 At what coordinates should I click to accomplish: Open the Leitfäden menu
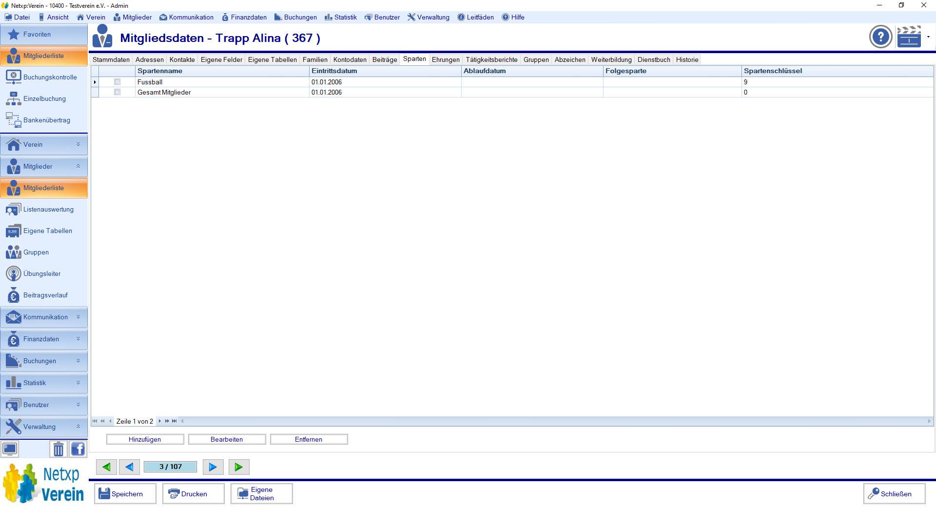[x=476, y=17]
